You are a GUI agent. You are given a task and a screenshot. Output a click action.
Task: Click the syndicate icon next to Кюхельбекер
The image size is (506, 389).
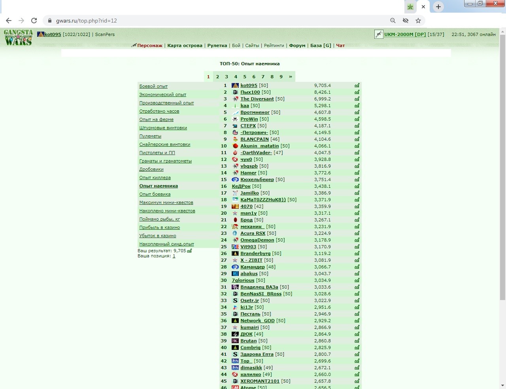tap(235, 179)
